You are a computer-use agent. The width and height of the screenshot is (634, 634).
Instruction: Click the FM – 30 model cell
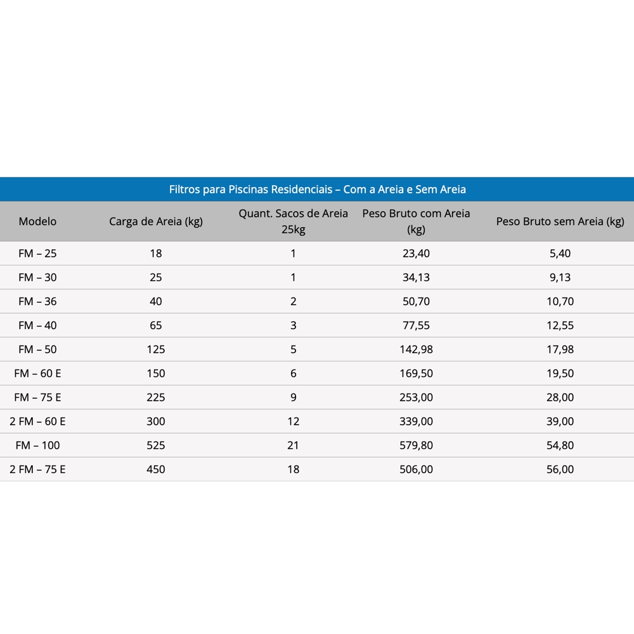click(37, 278)
